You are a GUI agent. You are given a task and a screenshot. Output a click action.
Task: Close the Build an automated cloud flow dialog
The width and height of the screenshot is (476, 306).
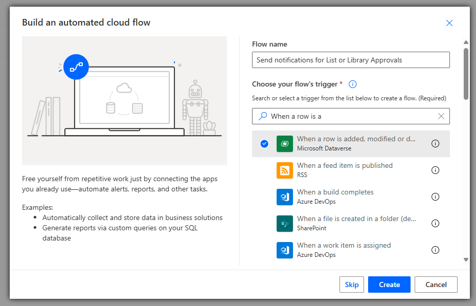449,23
